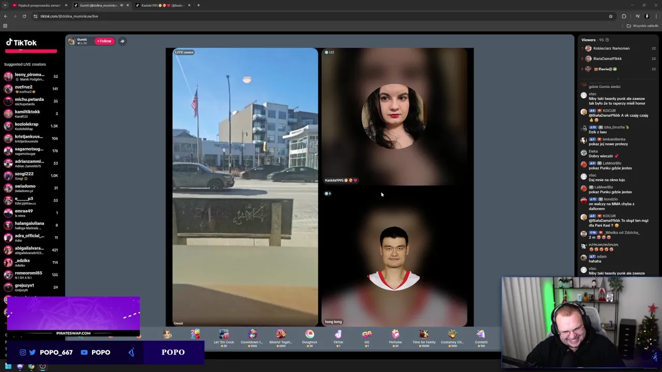662x372 pixels.
Task: Go back to the previous page
Action: 5,16
